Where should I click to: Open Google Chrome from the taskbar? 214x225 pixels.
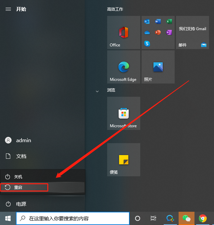[x=203, y=218]
